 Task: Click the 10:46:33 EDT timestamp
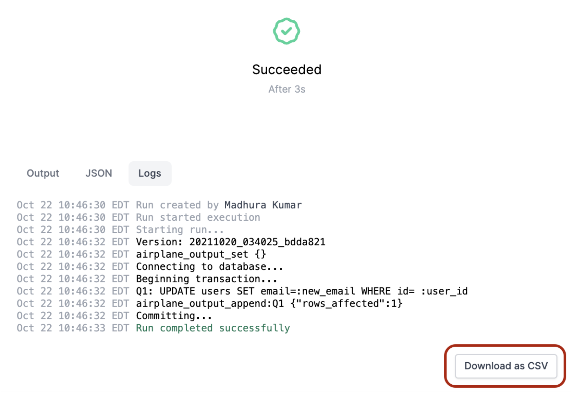pyautogui.click(x=94, y=328)
